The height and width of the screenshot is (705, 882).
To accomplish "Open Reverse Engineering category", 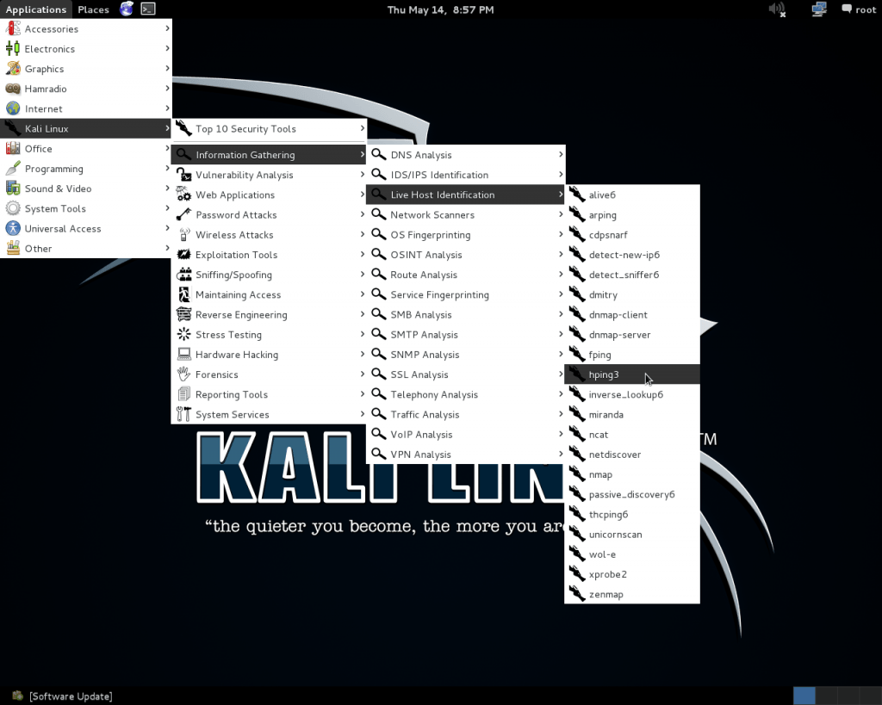I will coord(269,314).
